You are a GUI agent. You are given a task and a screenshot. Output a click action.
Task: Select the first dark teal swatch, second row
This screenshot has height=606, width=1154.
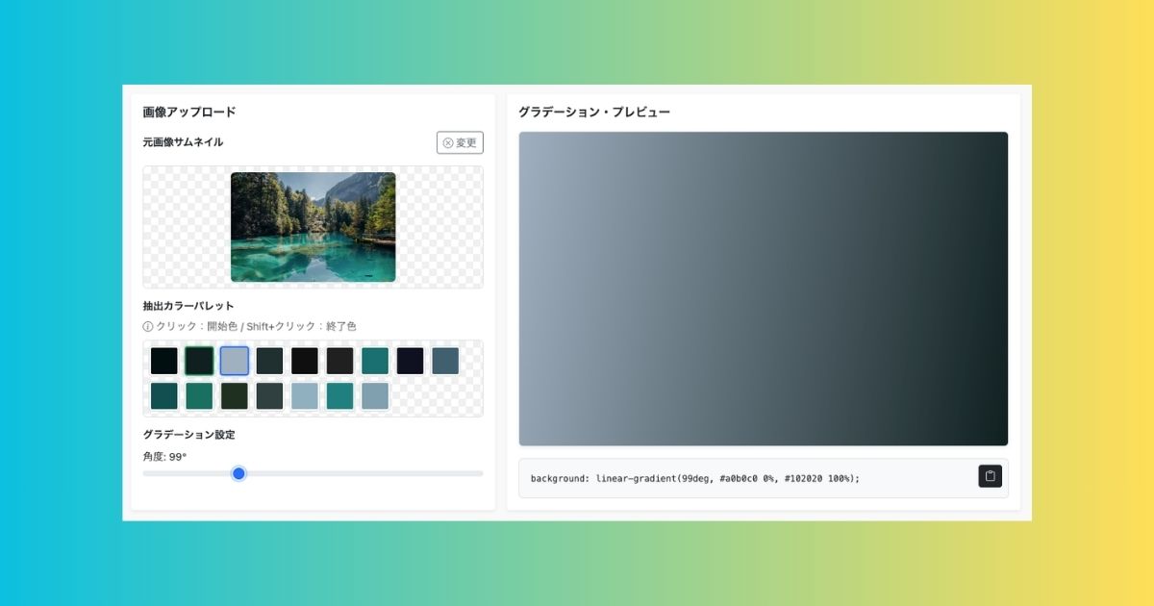pyautogui.click(x=163, y=396)
